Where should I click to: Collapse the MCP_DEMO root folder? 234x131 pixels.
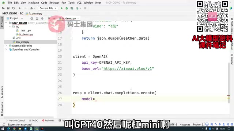(x=6, y=23)
